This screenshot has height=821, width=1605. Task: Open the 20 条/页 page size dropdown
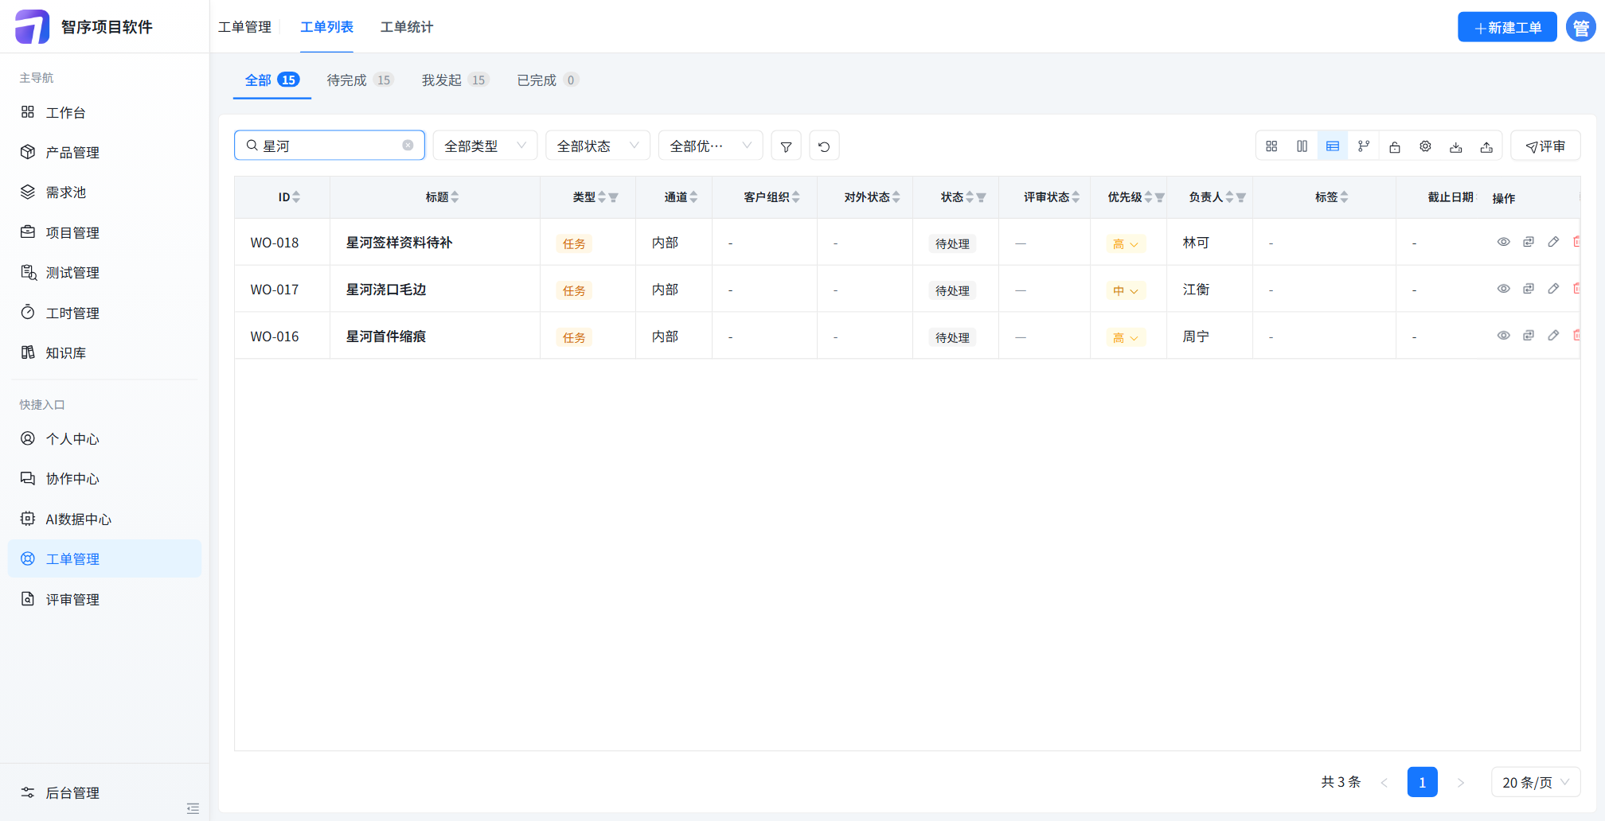click(1536, 782)
